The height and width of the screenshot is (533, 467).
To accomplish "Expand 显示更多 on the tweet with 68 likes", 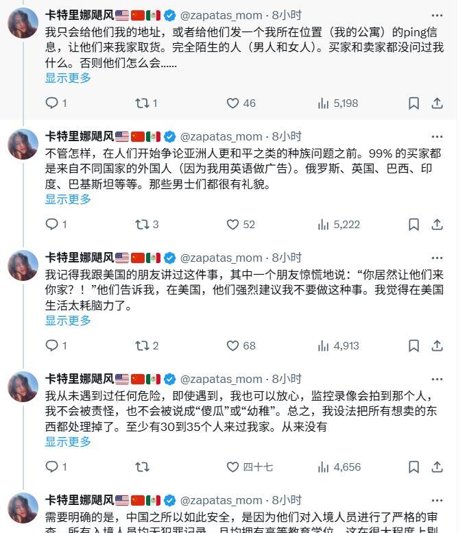I will tap(68, 321).
